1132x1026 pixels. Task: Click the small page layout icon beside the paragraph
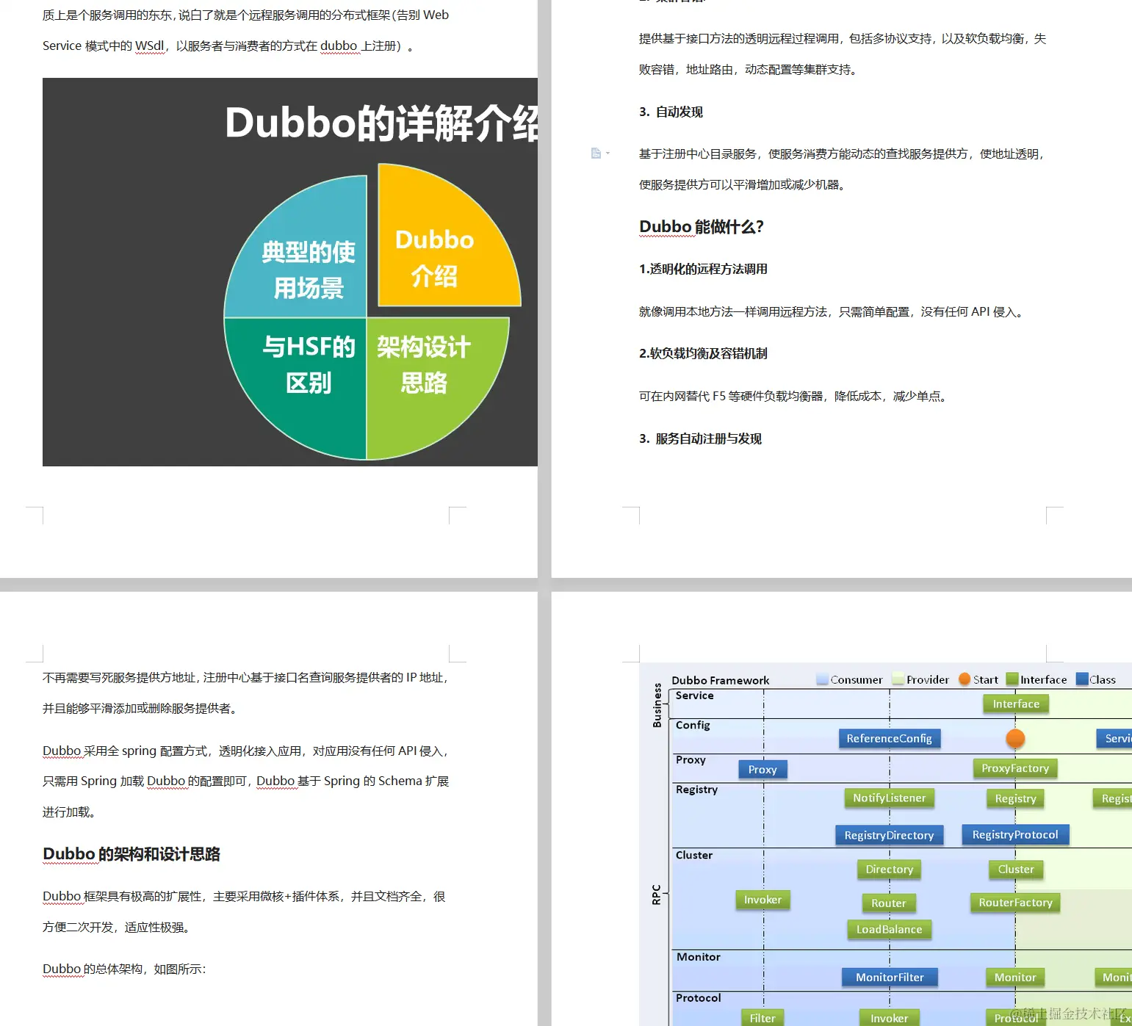tap(596, 153)
